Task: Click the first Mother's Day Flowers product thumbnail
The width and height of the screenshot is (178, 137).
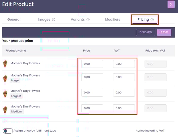Action: tap(5, 63)
